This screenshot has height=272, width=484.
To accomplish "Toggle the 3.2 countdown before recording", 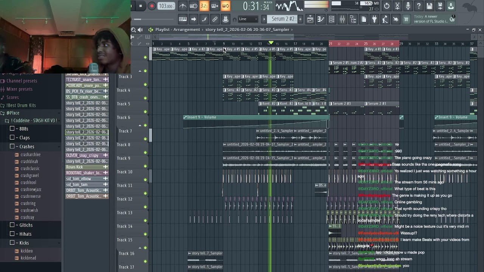I will [204, 6].
